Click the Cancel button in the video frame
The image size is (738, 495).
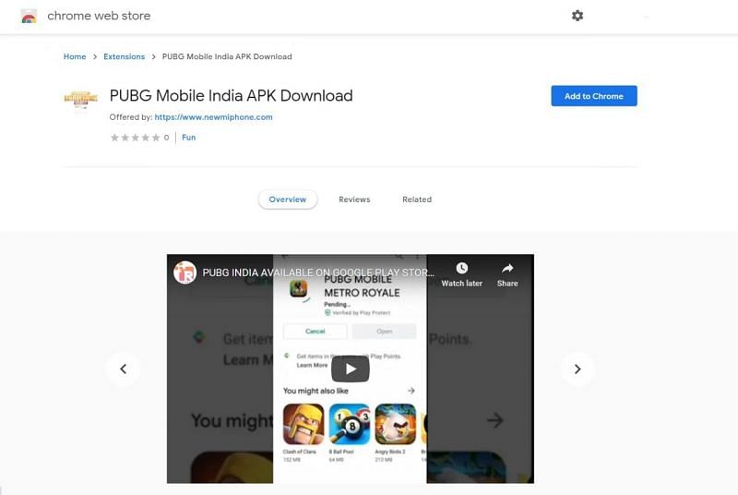click(x=315, y=332)
